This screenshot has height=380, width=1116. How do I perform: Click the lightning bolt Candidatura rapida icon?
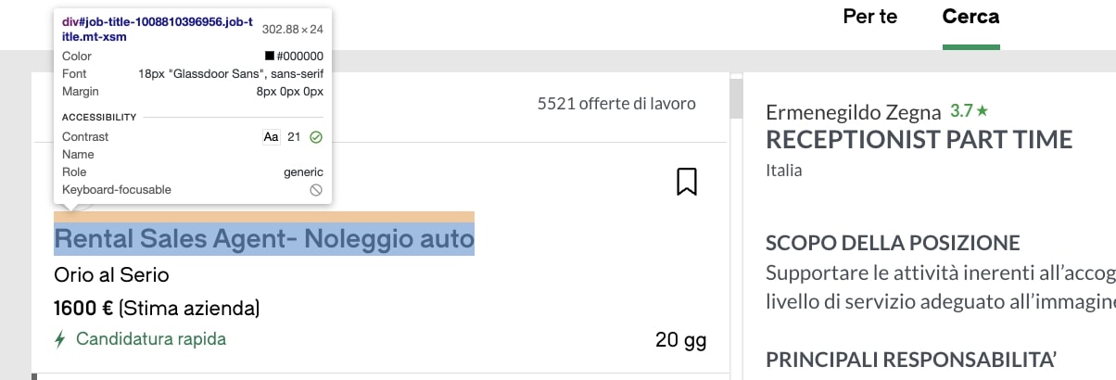coord(60,339)
